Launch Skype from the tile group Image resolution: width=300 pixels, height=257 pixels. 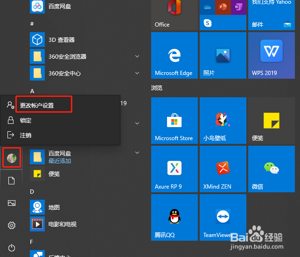pos(208,23)
